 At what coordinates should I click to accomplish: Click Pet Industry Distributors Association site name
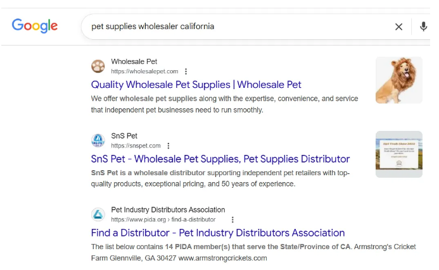tap(168, 209)
